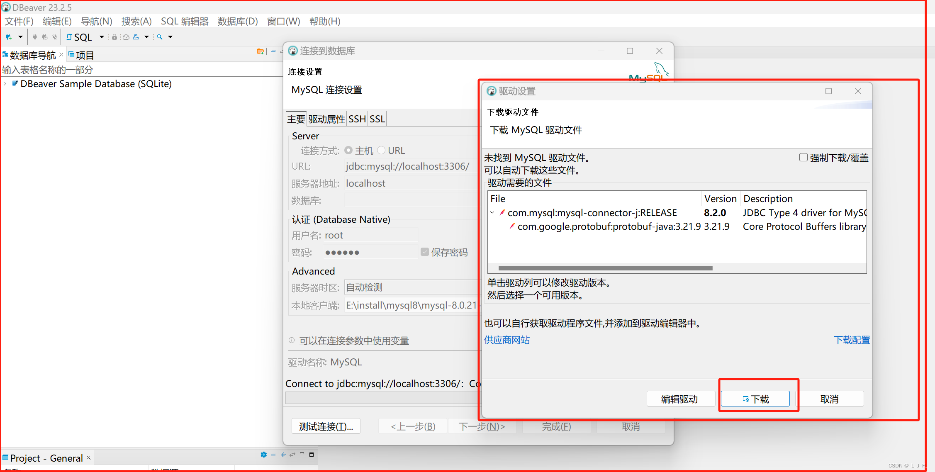Select the URL connection radio button
Viewport: 935px width, 472px height.
coord(382,150)
